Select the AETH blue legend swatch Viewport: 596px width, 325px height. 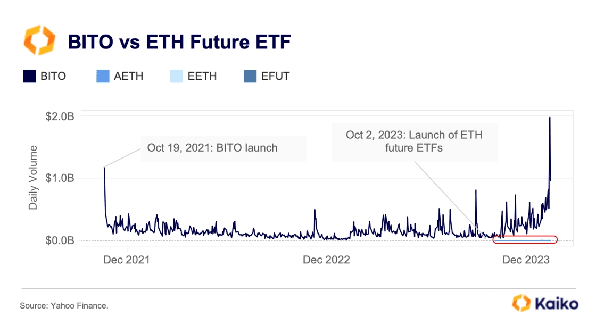pos(103,76)
